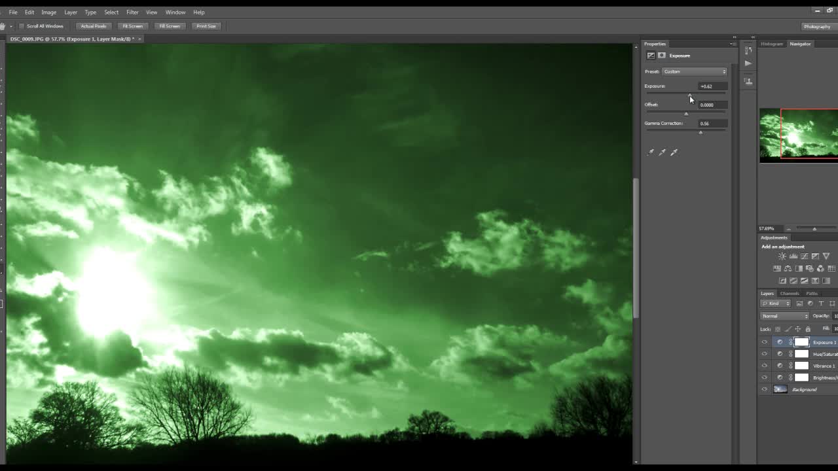Hide the Vibrance 1 layer
This screenshot has height=471, width=838.
pos(764,366)
